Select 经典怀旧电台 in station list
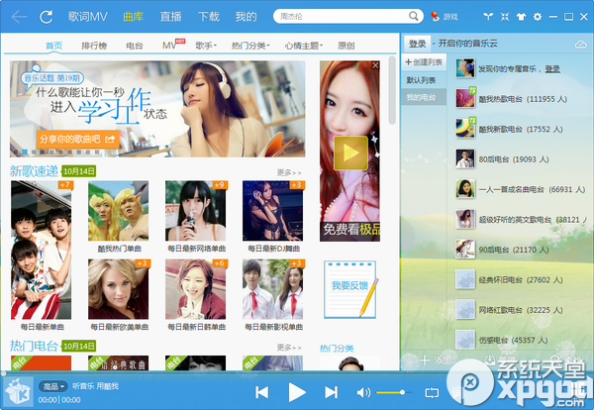The image size is (594, 410). tap(520, 280)
